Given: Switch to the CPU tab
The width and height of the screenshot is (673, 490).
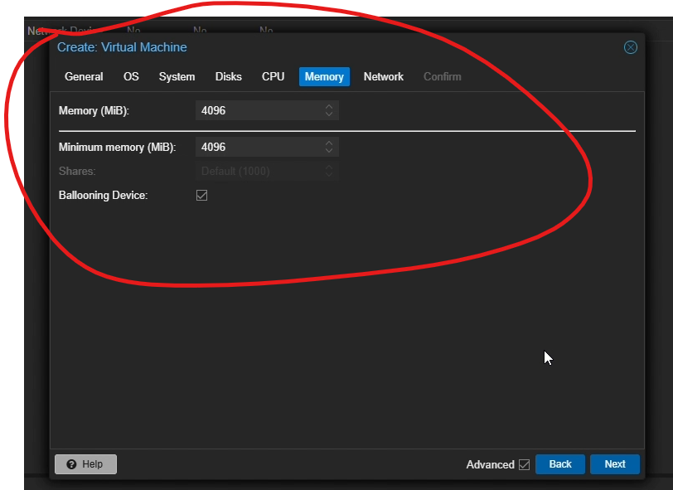Looking at the screenshot, I should pos(273,77).
